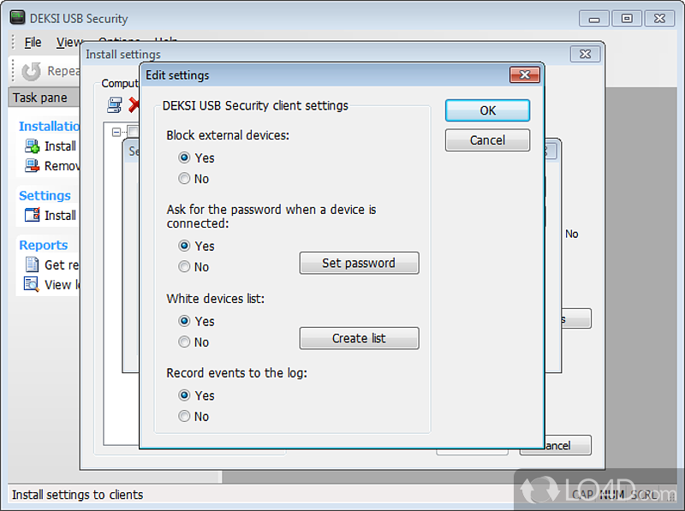
Task: Click the 'Install settings to clients' status text
Action: pos(77,495)
